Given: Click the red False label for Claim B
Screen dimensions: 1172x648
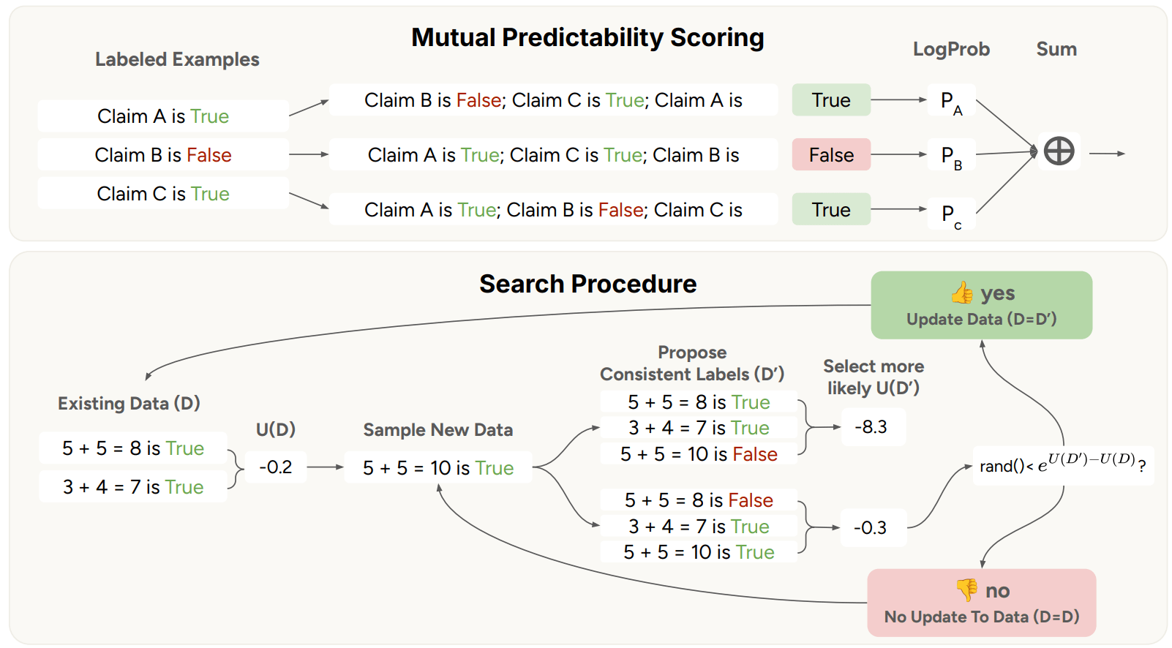Looking at the screenshot, I should (831, 155).
